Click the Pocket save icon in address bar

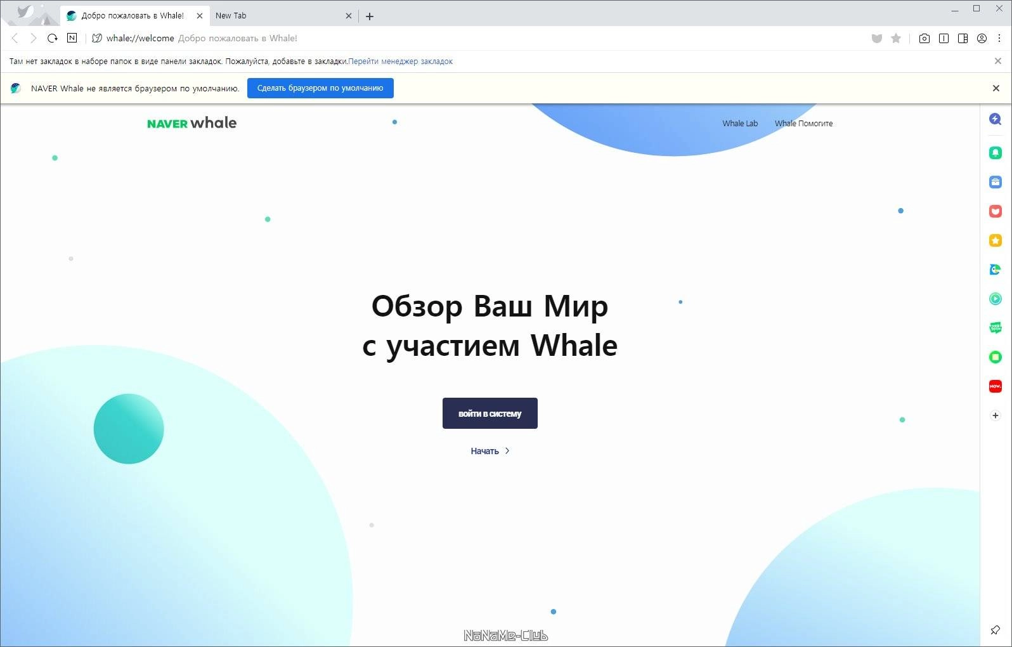click(877, 39)
